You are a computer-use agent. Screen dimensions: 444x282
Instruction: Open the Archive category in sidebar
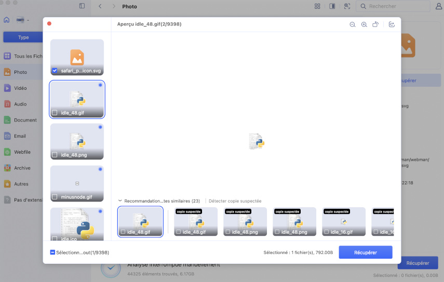[21, 168]
